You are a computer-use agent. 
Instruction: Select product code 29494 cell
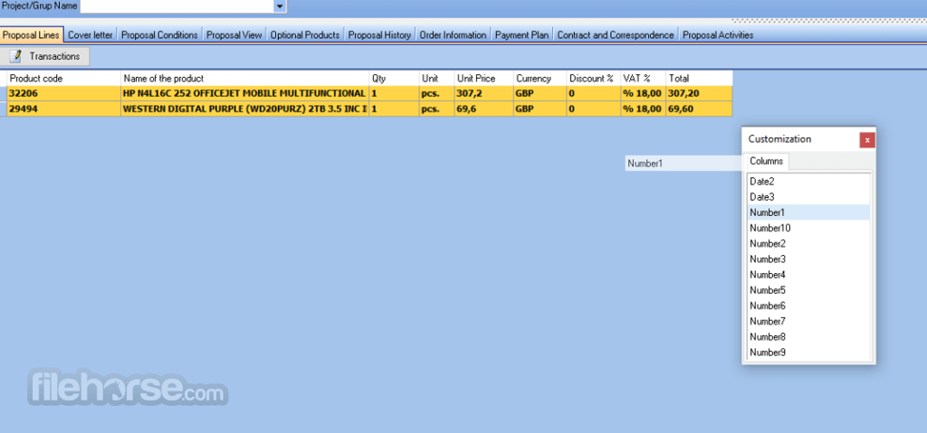pyautogui.click(x=64, y=108)
